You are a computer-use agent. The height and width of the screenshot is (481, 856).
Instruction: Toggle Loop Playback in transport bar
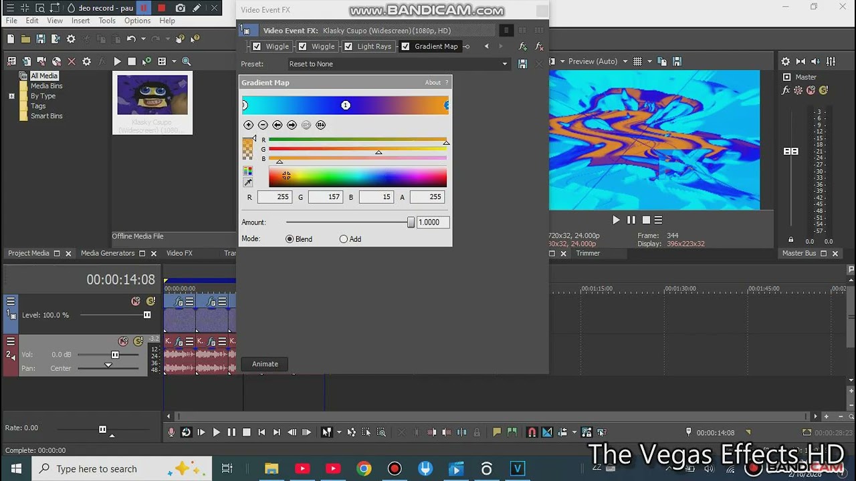(186, 432)
